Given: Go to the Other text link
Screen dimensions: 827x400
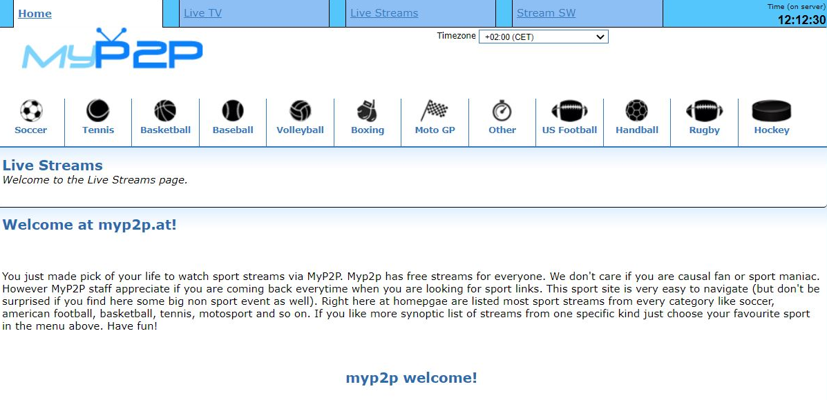Looking at the screenshot, I should point(502,130).
